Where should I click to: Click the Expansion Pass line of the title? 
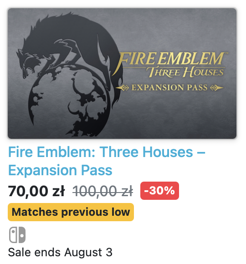pyautogui.click(x=60, y=170)
